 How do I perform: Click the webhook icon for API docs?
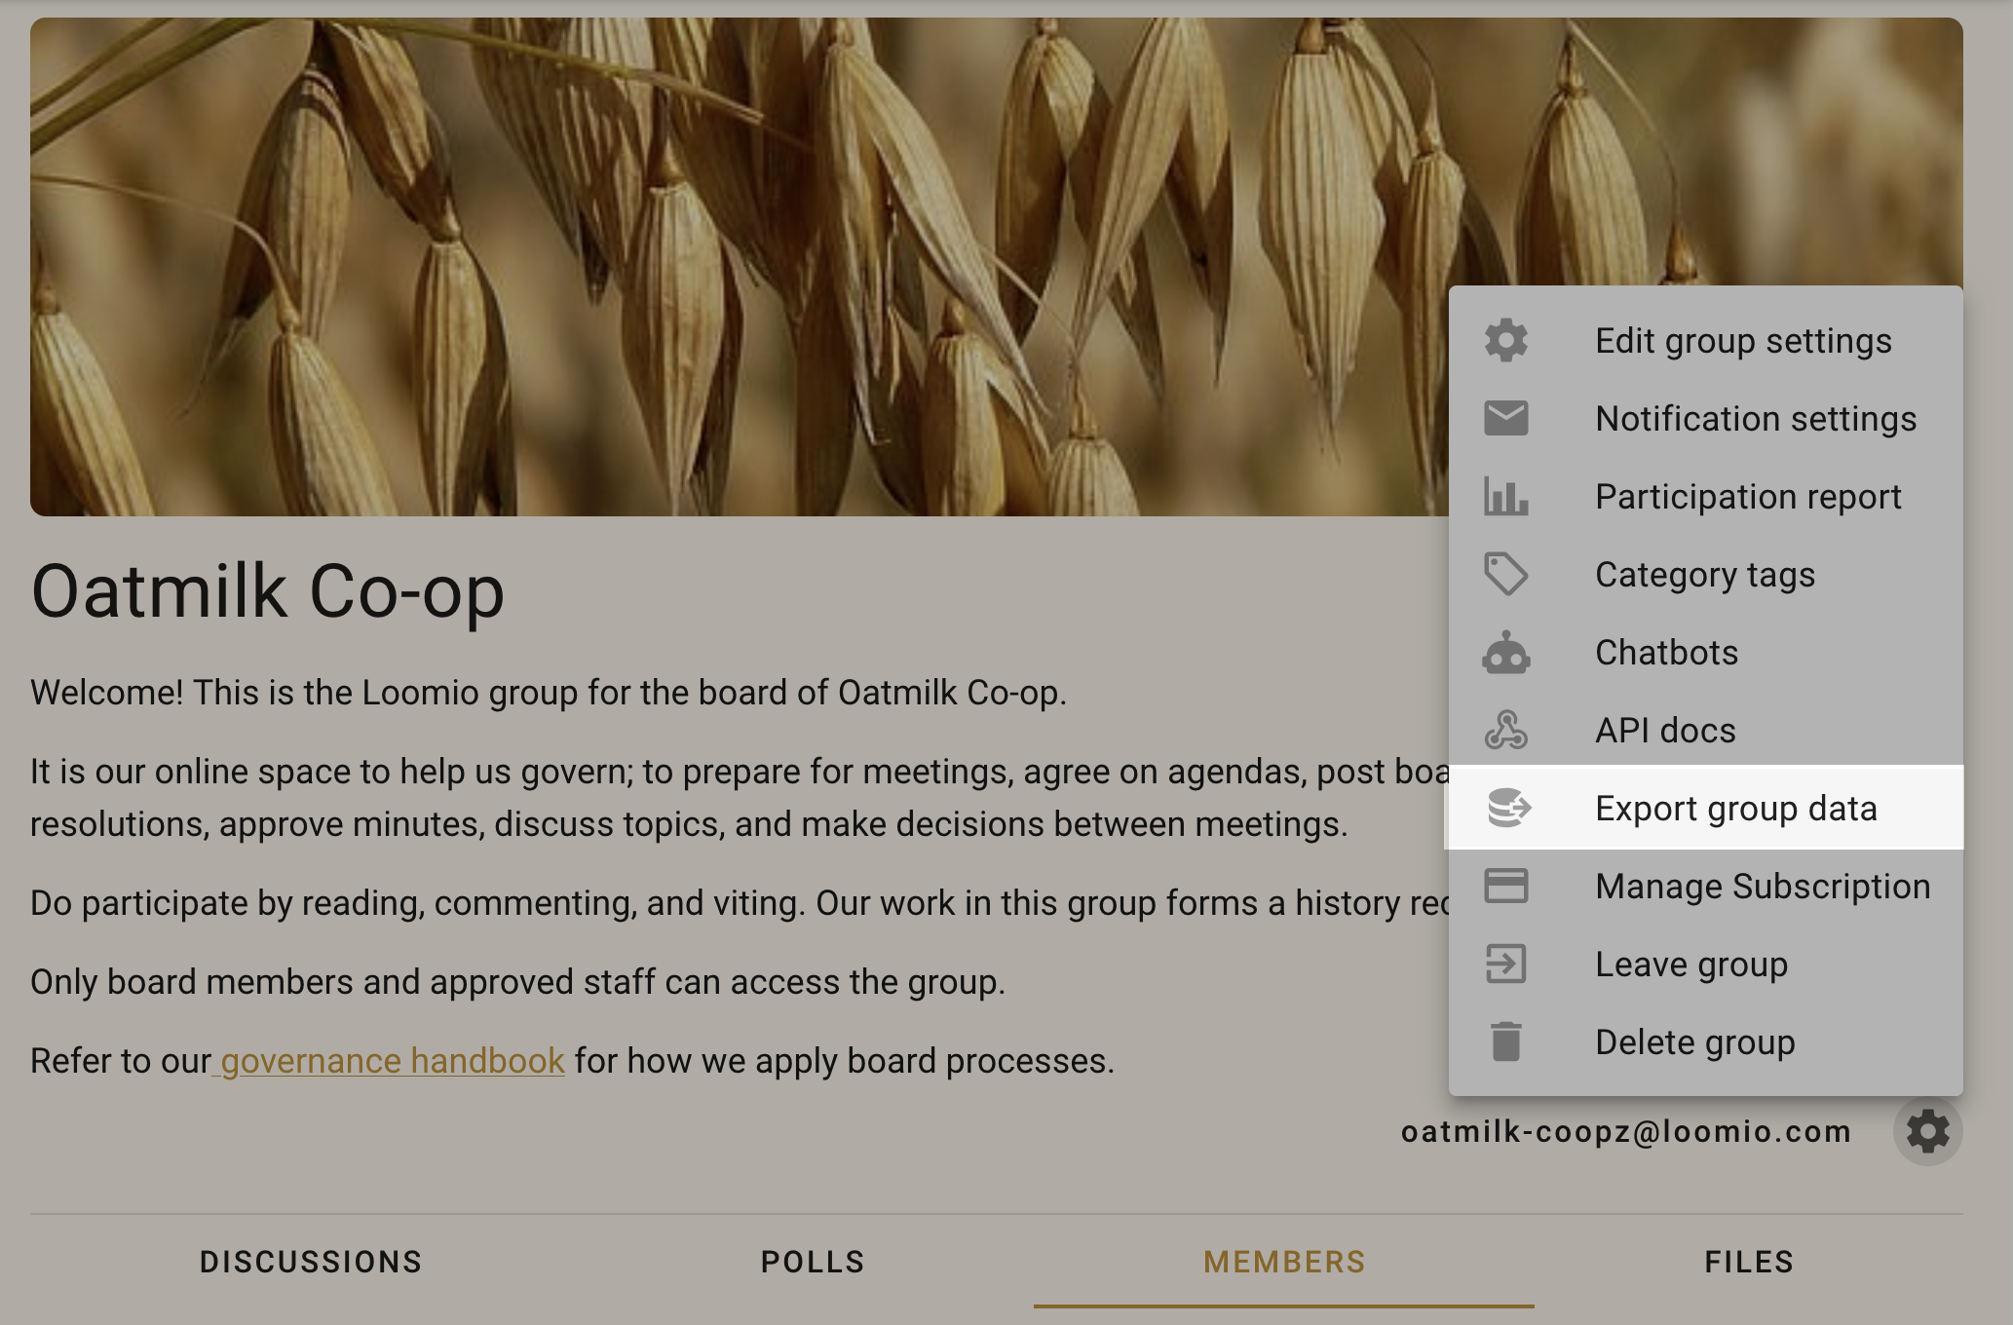coord(1505,730)
